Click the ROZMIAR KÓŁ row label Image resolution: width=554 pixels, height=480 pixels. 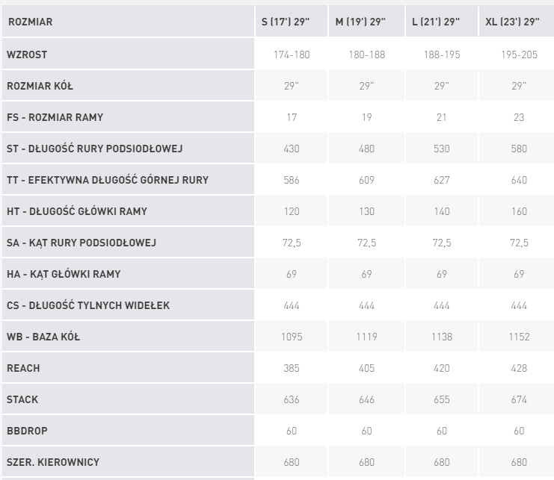40,86
